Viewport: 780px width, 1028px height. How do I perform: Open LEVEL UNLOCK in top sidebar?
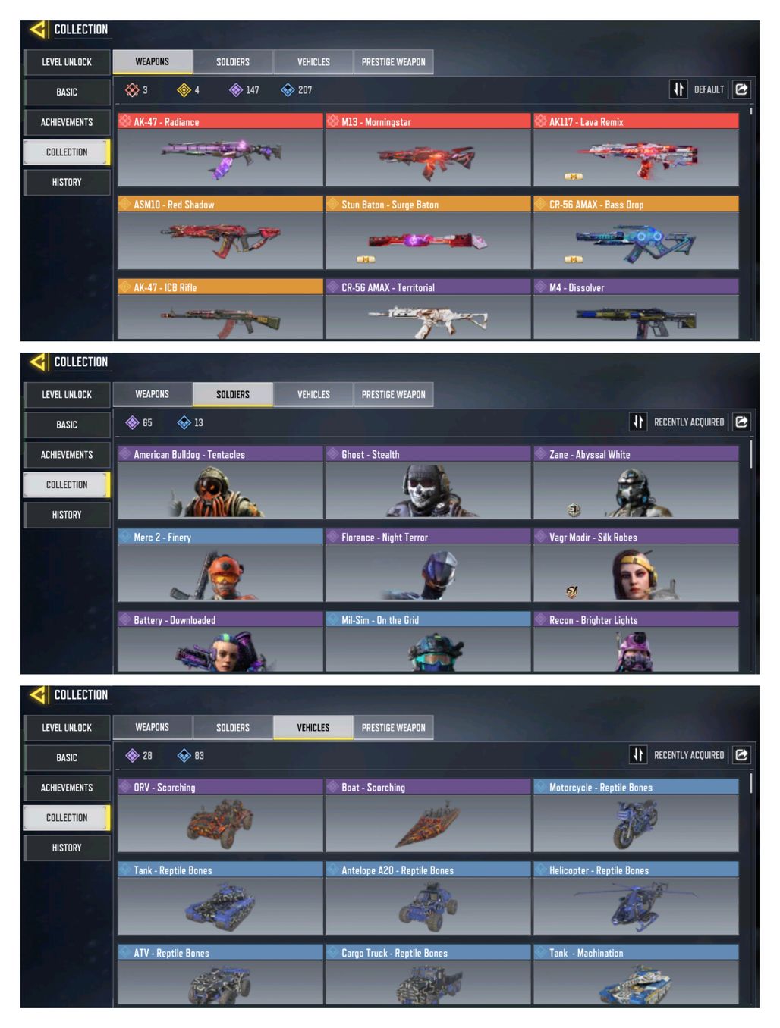click(x=67, y=62)
